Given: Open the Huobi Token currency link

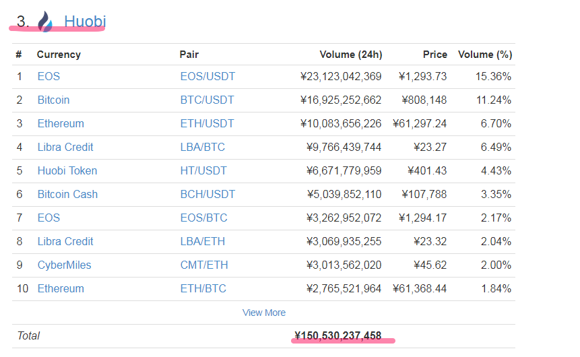Looking at the screenshot, I should [x=67, y=171].
